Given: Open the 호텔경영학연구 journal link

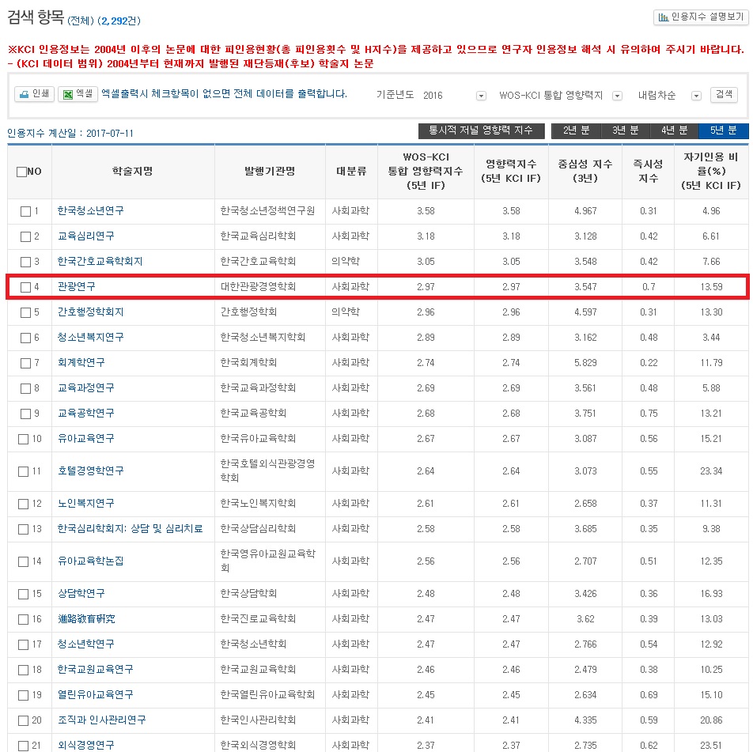Looking at the screenshot, I should (90, 471).
